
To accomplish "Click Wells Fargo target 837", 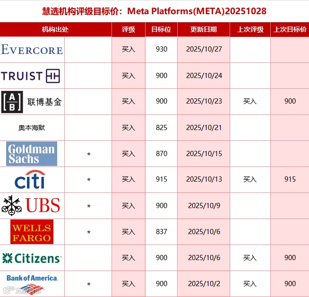I will (x=162, y=232).
